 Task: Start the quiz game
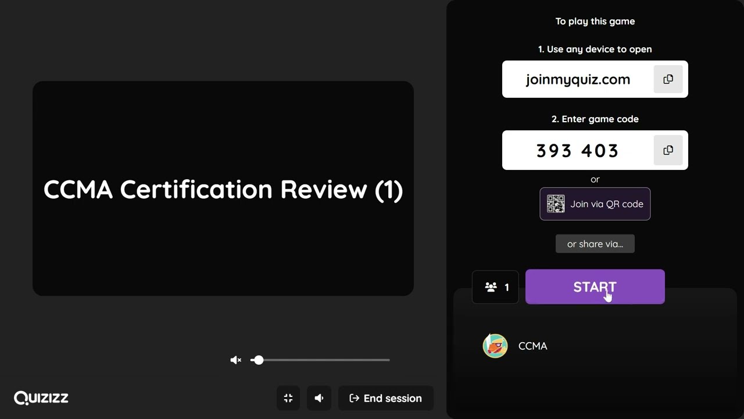(x=595, y=287)
